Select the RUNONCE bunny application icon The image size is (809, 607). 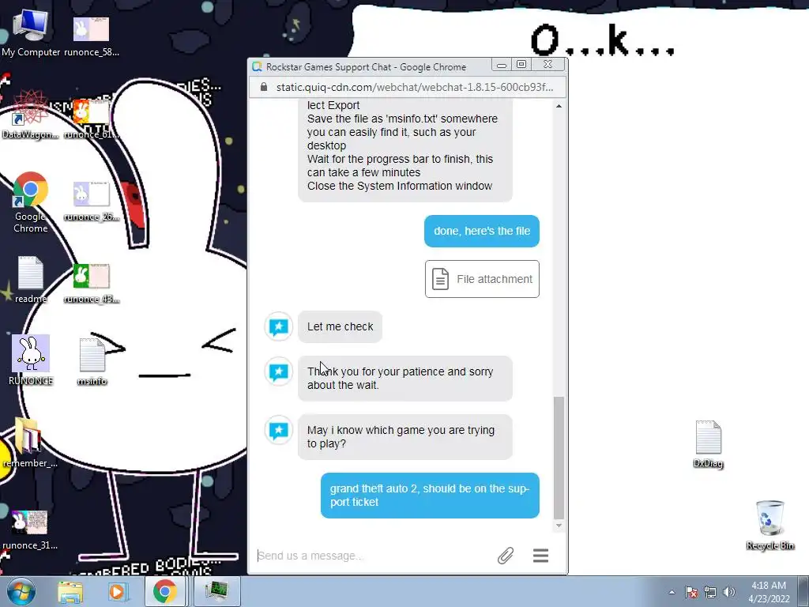pyautogui.click(x=31, y=360)
